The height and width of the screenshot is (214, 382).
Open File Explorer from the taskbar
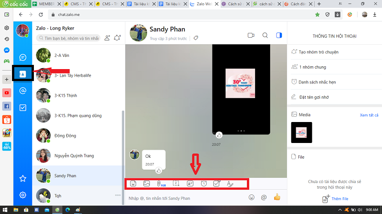16,210
